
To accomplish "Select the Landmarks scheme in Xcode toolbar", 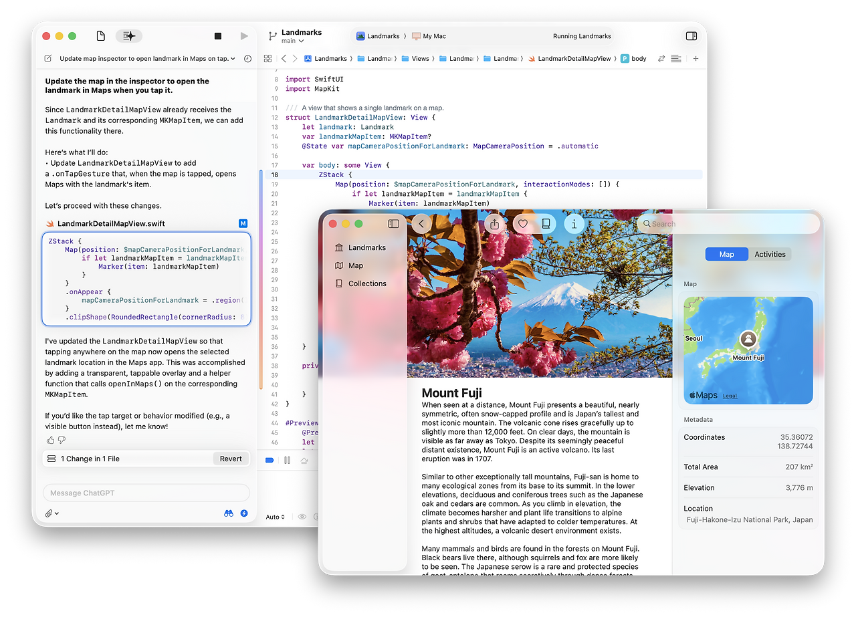I will point(378,36).
